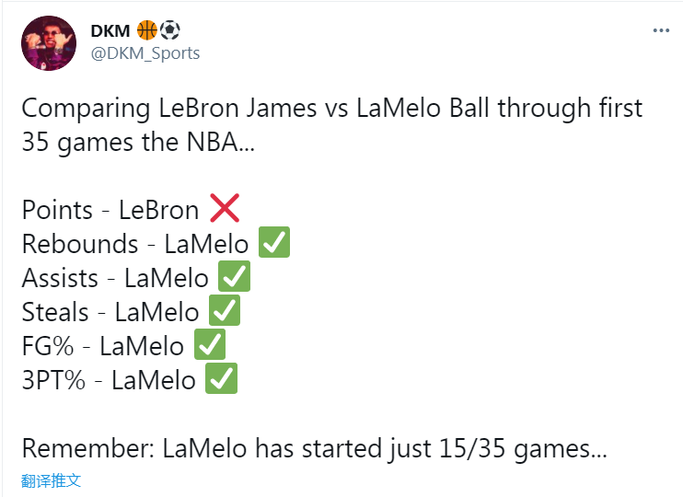The width and height of the screenshot is (683, 497).
Task: Click the green check beside 3PT%
Action: tap(222, 378)
